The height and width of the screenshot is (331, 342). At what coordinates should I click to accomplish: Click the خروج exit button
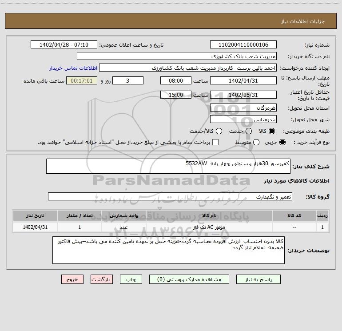[72, 279]
